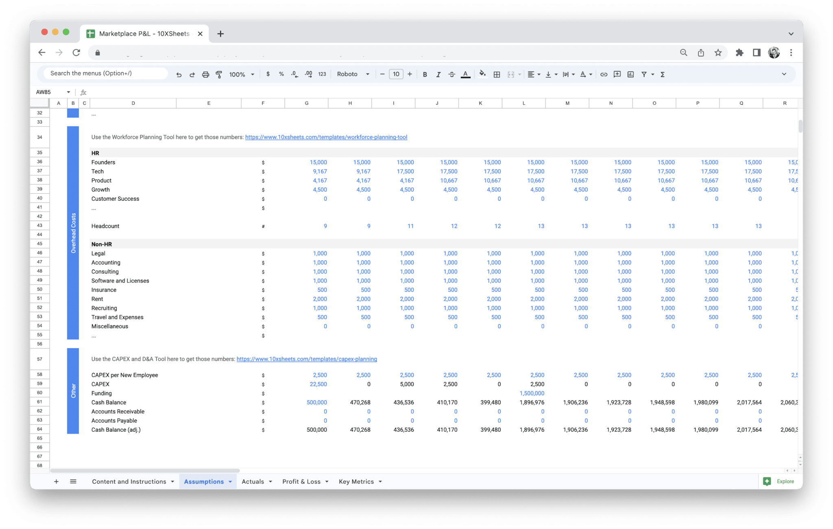Insert a chart
This screenshot has height=529, width=833.
(630, 74)
